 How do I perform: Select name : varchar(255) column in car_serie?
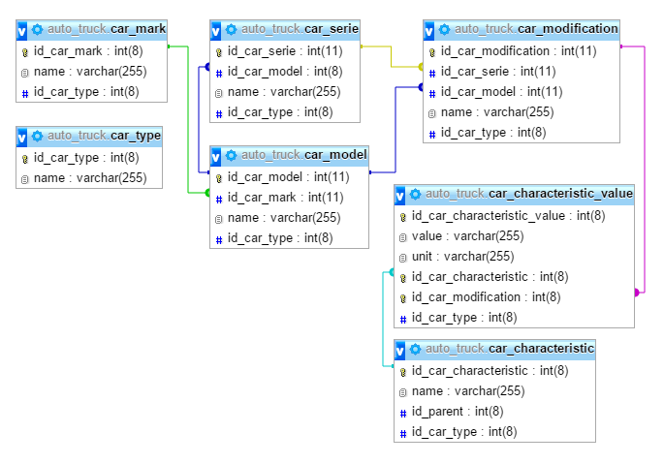click(x=285, y=92)
